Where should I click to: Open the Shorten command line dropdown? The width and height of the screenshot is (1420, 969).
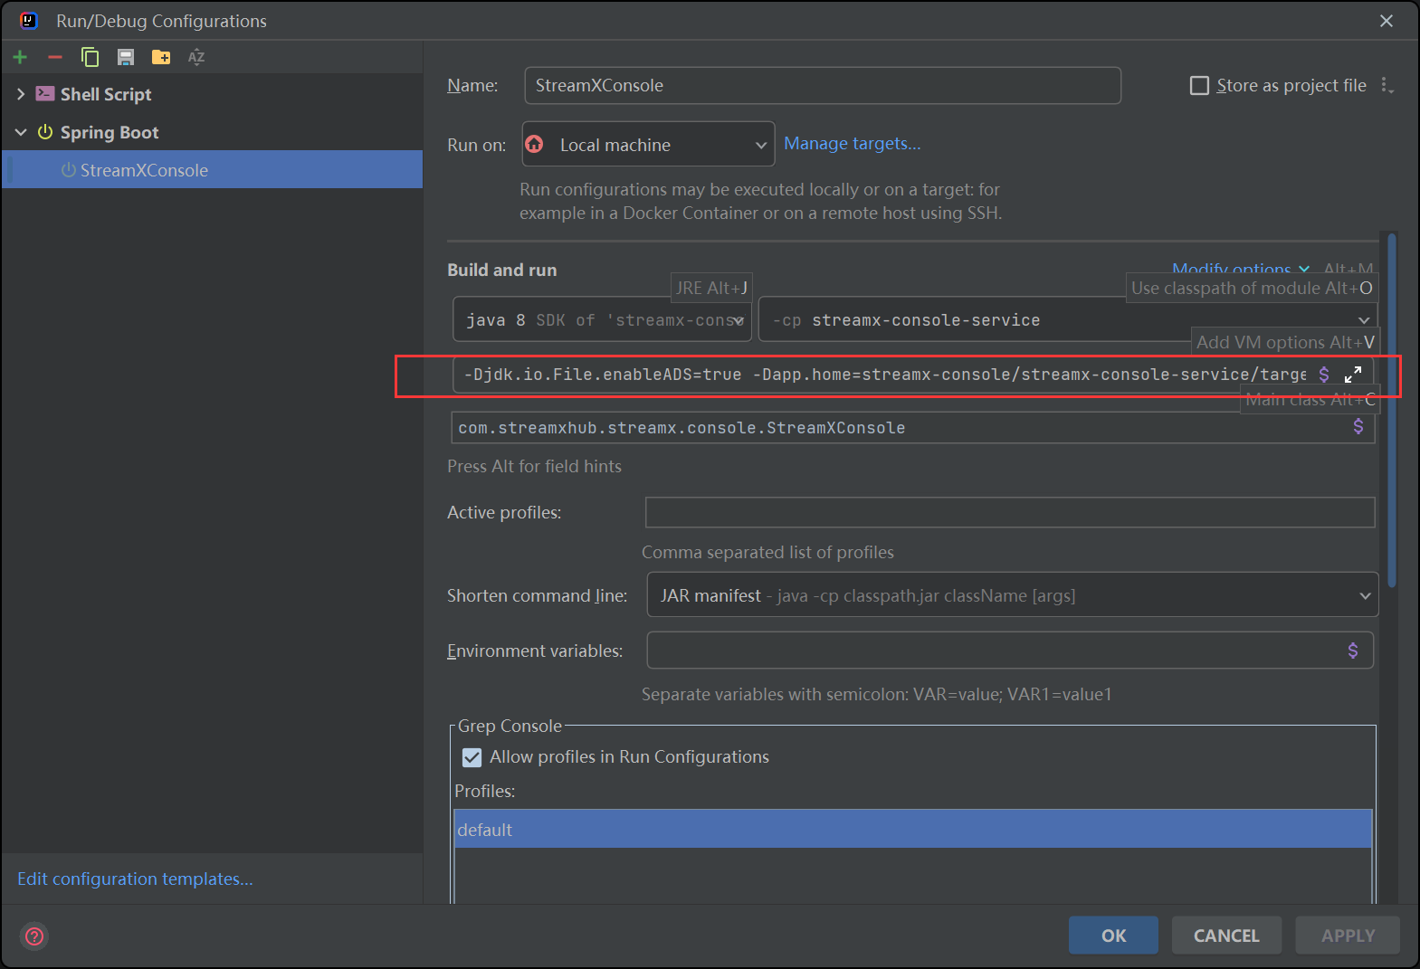[1012, 595]
